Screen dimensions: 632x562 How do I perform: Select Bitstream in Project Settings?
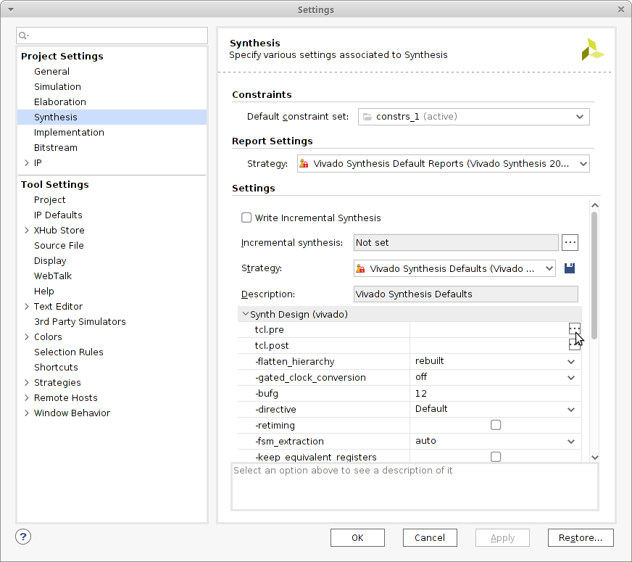point(55,147)
